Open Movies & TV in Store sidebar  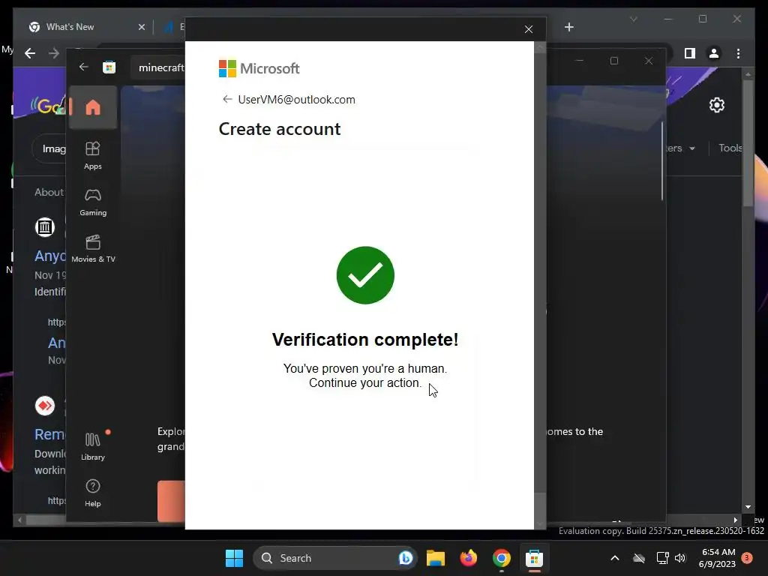pos(93,248)
